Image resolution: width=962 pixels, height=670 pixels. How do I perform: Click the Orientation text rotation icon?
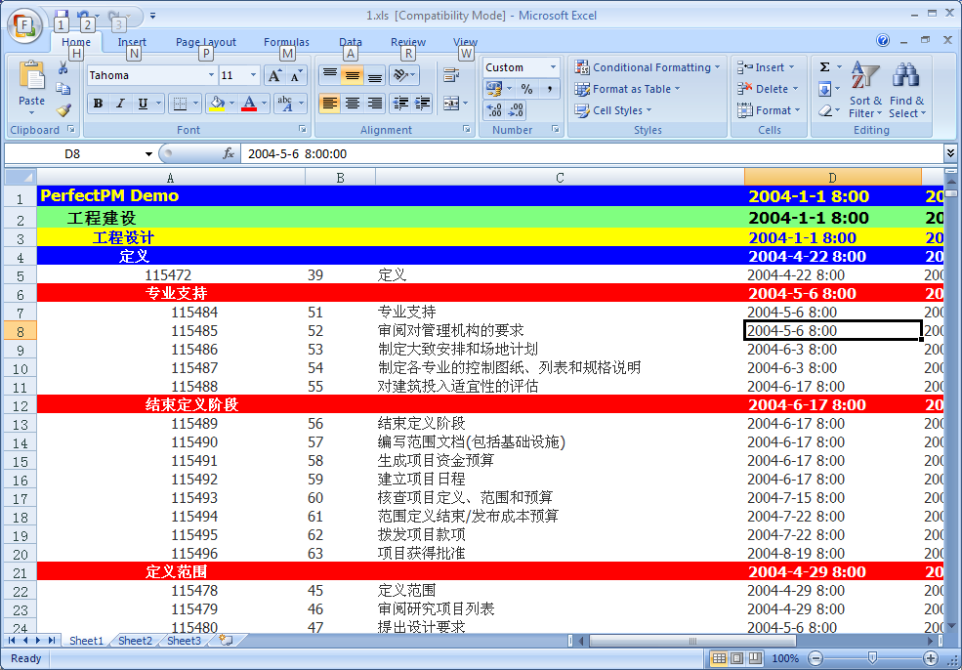(400, 75)
